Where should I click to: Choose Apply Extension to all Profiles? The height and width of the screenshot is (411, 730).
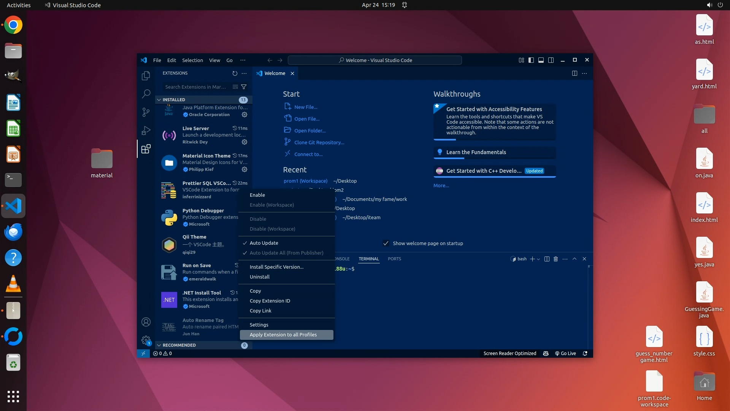[283, 335]
